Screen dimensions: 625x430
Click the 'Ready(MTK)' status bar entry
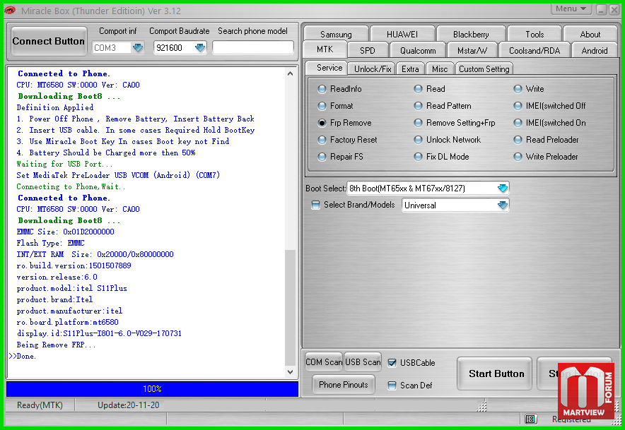tap(40, 405)
